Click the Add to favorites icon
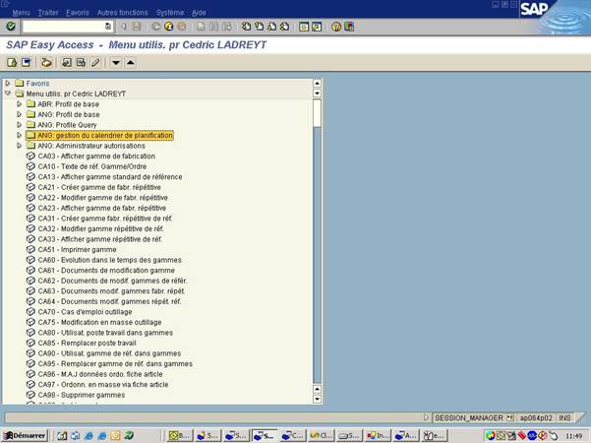 tap(67, 62)
